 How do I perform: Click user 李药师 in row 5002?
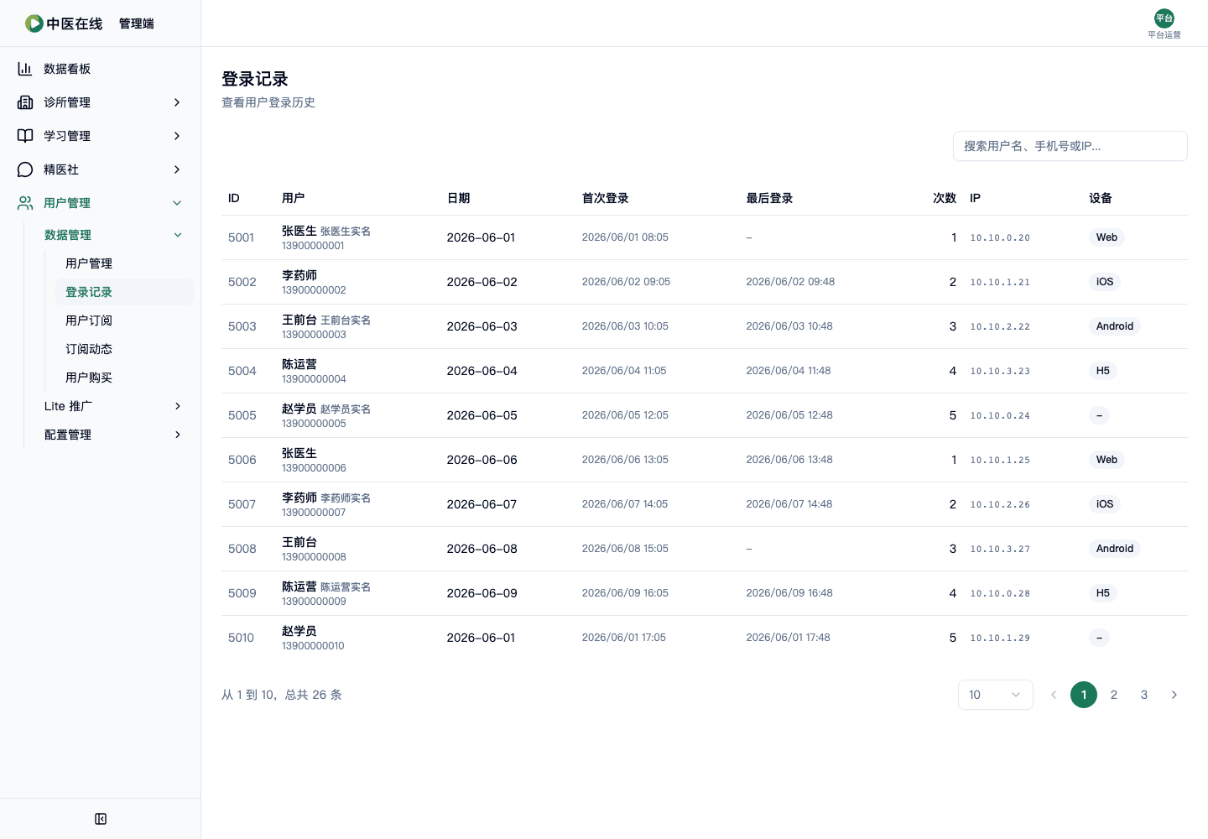299,275
